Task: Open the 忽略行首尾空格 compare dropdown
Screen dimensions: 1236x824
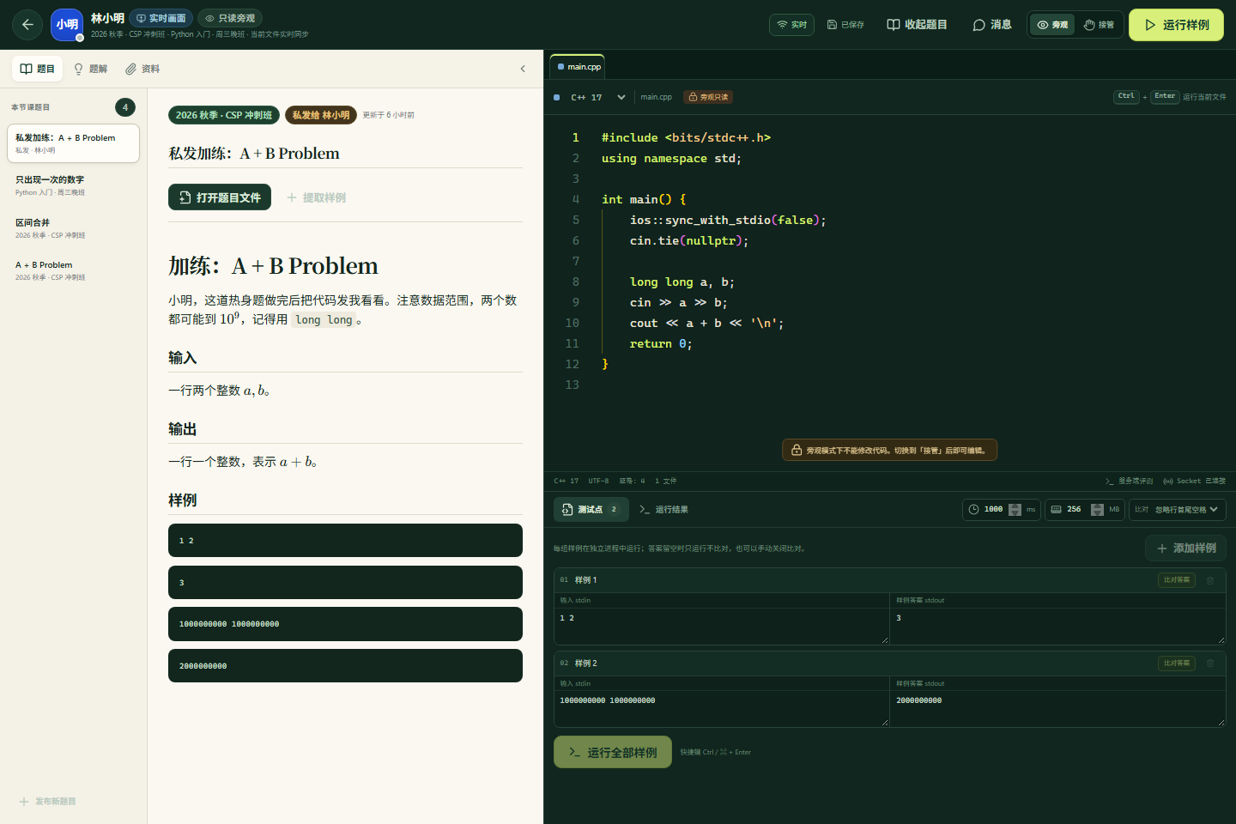Action: click(x=1186, y=509)
